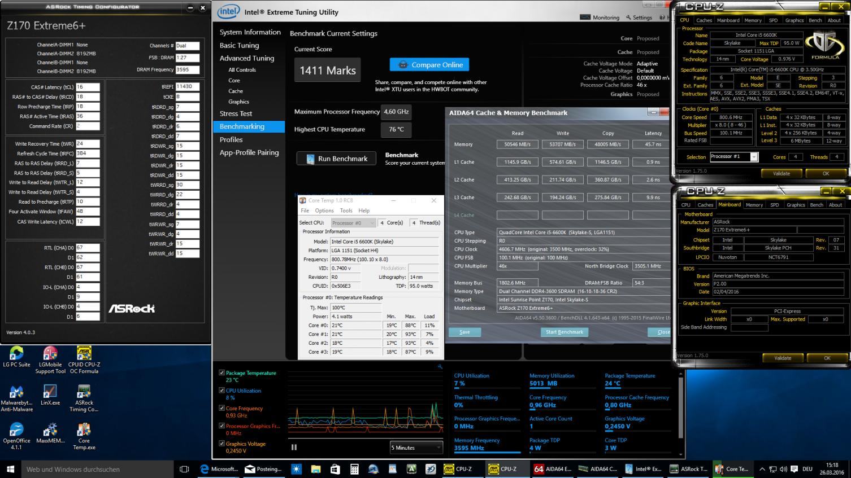
Task: Open OpenOffice 4.1.1 desktop icon
Action: click(x=16, y=436)
